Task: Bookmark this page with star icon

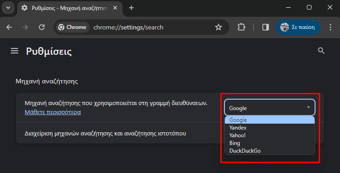Action: 219,27
